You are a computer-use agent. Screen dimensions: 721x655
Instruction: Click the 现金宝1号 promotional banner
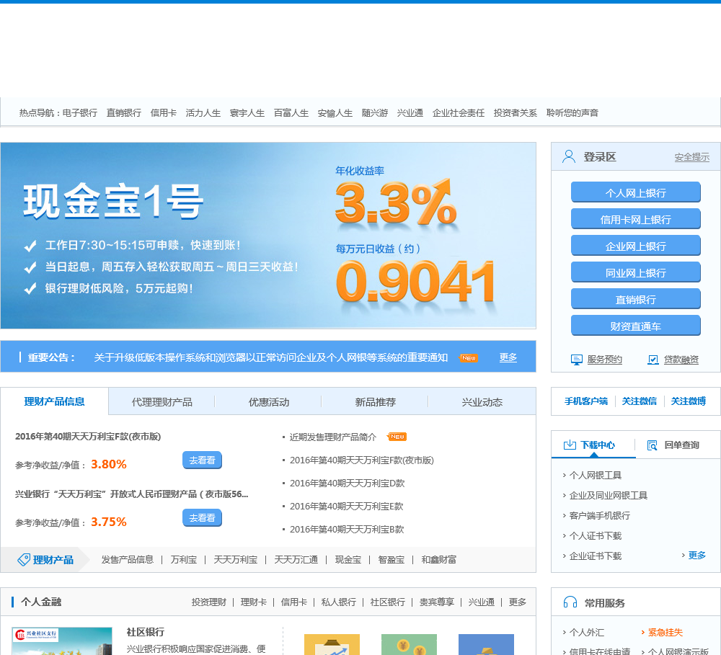(x=268, y=236)
